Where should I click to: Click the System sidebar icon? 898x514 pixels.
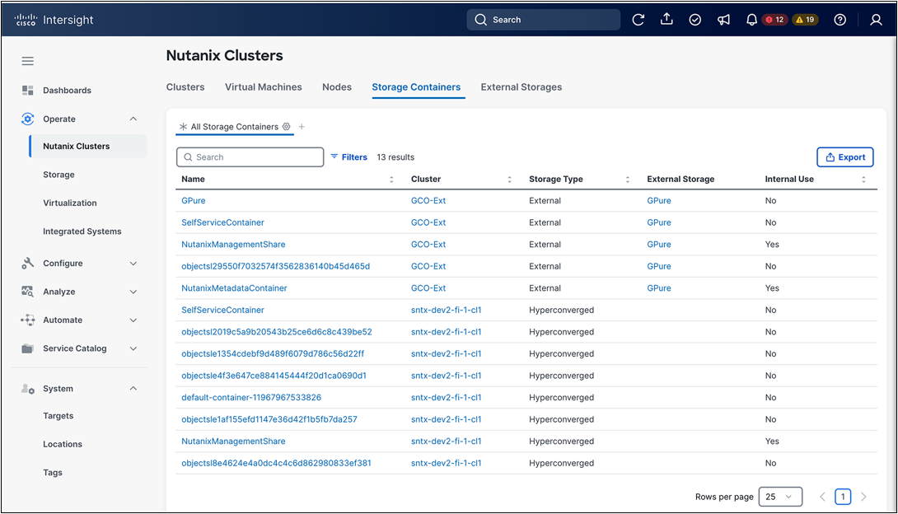point(27,389)
